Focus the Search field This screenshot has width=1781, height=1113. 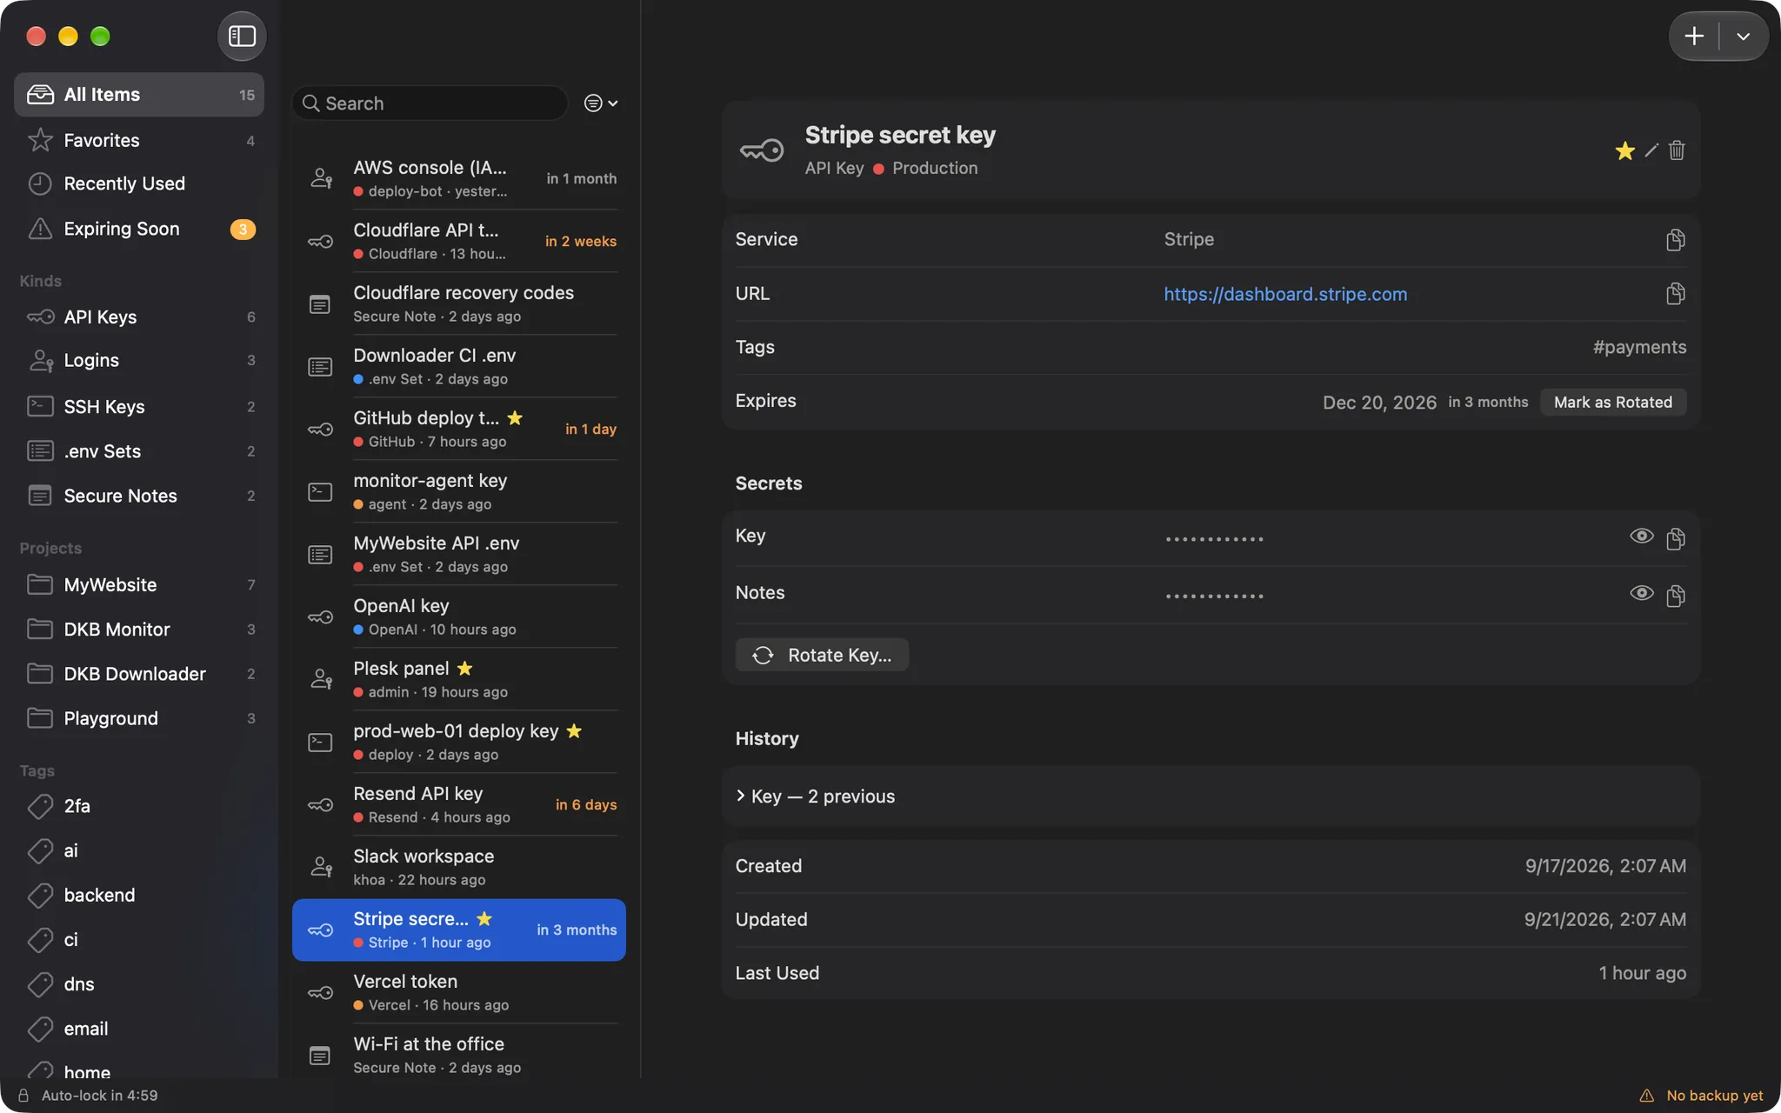pos(430,103)
